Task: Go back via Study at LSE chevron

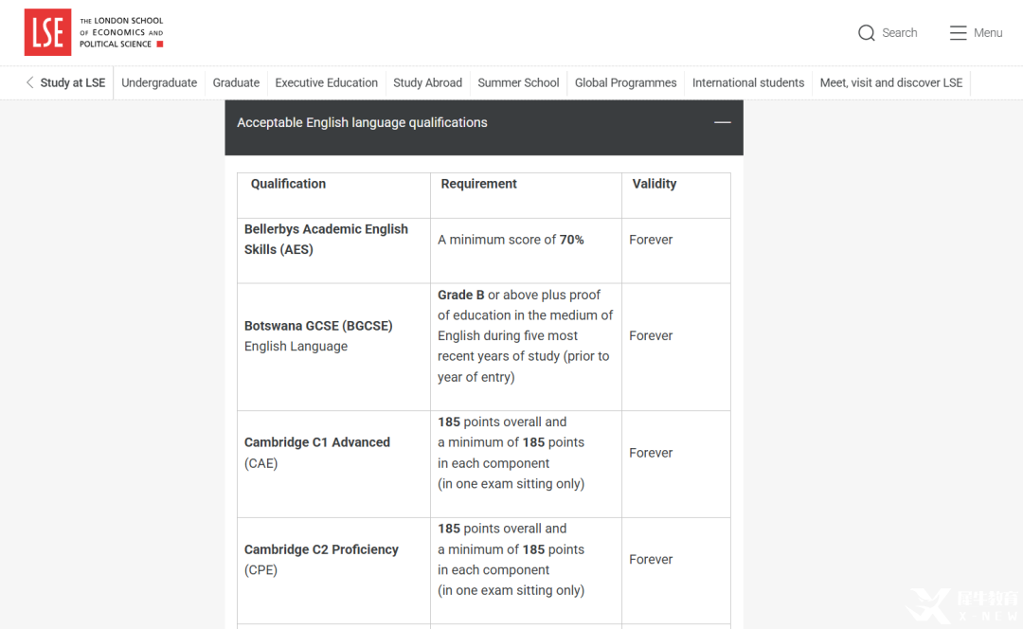Action: tap(29, 82)
